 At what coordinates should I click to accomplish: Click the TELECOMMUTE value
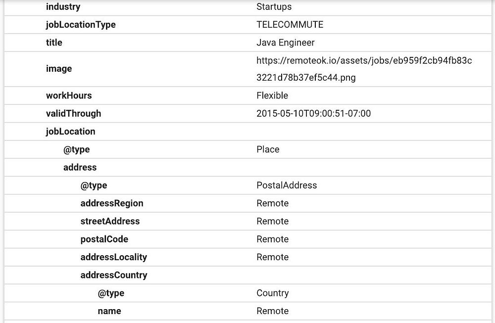[x=290, y=25]
